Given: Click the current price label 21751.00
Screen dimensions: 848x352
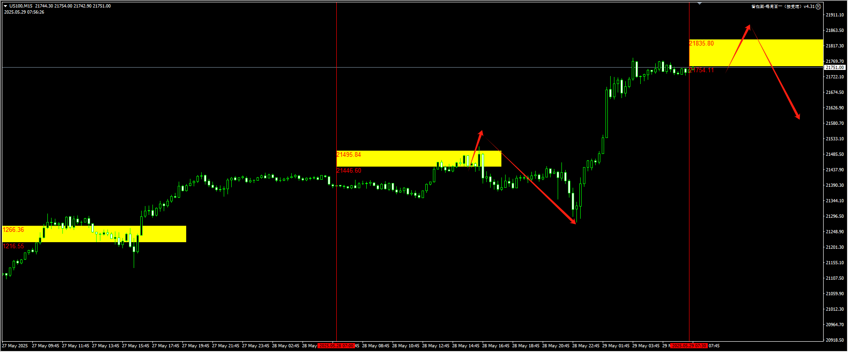Looking at the screenshot, I should [x=835, y=68].
